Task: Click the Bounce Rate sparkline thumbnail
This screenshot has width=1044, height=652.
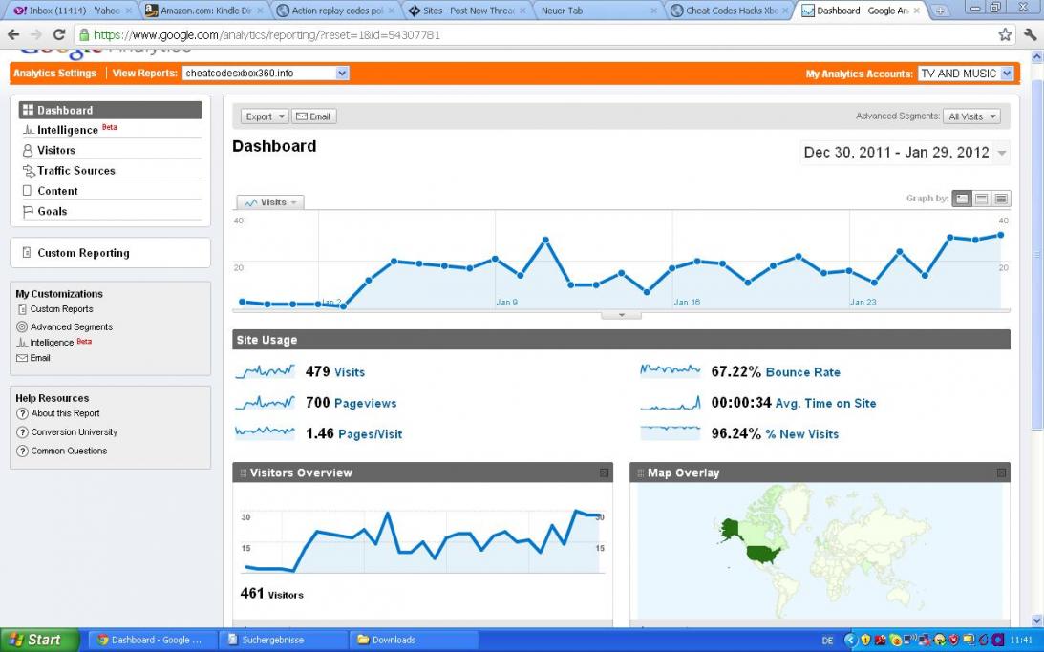Action: (670, 371)
